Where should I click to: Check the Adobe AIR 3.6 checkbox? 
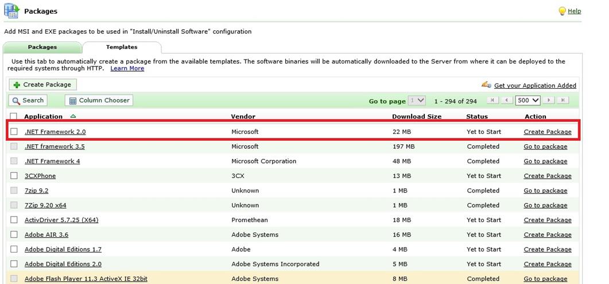pos(14,234)
